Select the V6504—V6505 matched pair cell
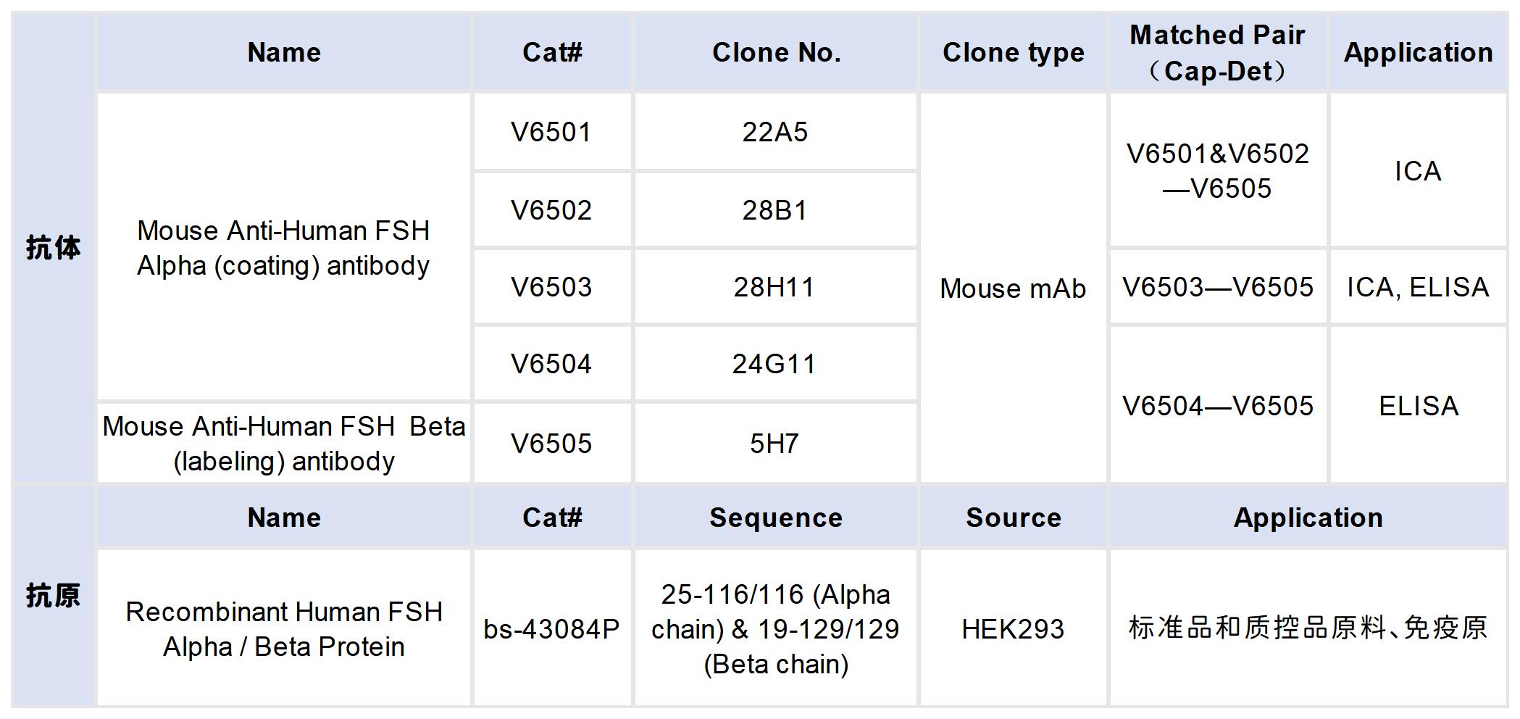 (x=1217, y=406)
